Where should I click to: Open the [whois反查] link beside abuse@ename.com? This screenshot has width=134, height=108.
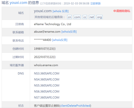(x=69, y=32)
